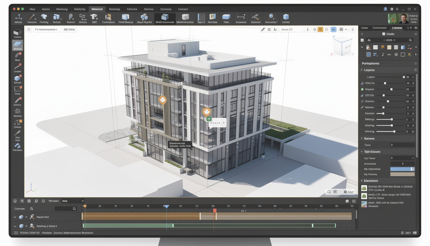Toggle the blue highlighted 41 view button
Viewport: 430px width, 246px height.
pos(334,29)
